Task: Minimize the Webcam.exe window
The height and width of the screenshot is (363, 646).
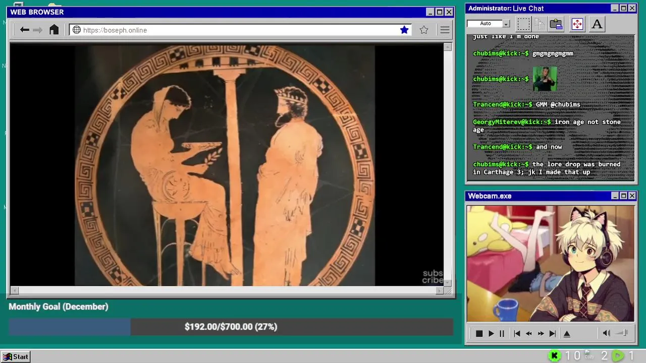Action: pos(615,196)
